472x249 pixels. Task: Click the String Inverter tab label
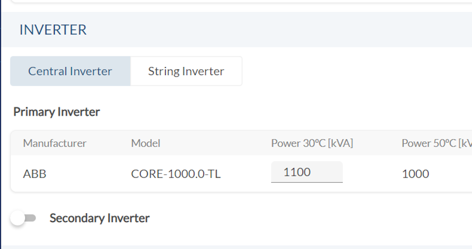186,71
